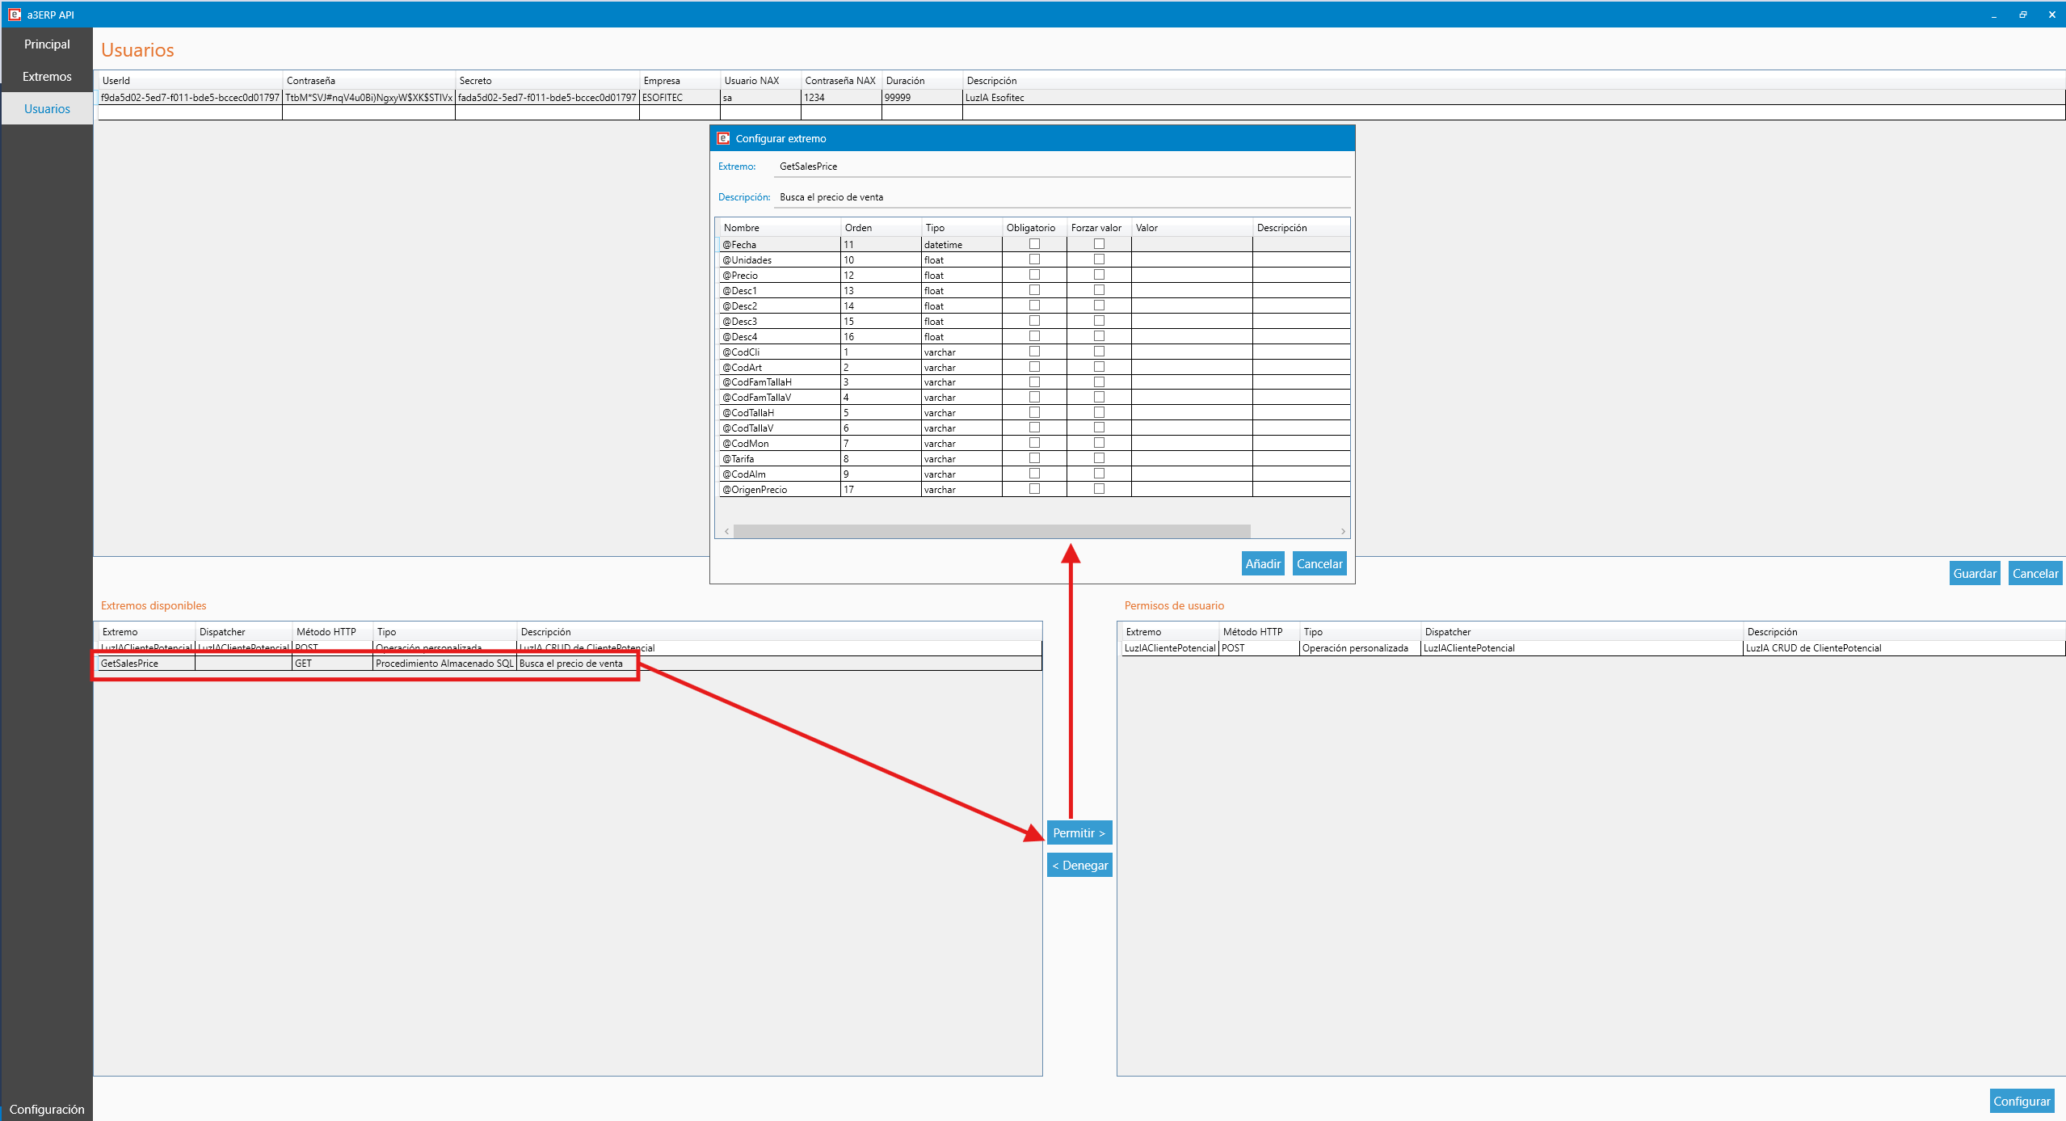The image size is (2066, 1121).
Task: Tick the Forzar valor checkbox for @Precio
Action: [1099, 275]
